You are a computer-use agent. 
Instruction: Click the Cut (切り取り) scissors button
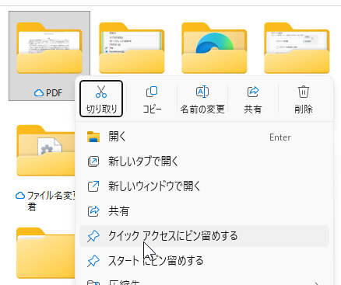[101, 99]
